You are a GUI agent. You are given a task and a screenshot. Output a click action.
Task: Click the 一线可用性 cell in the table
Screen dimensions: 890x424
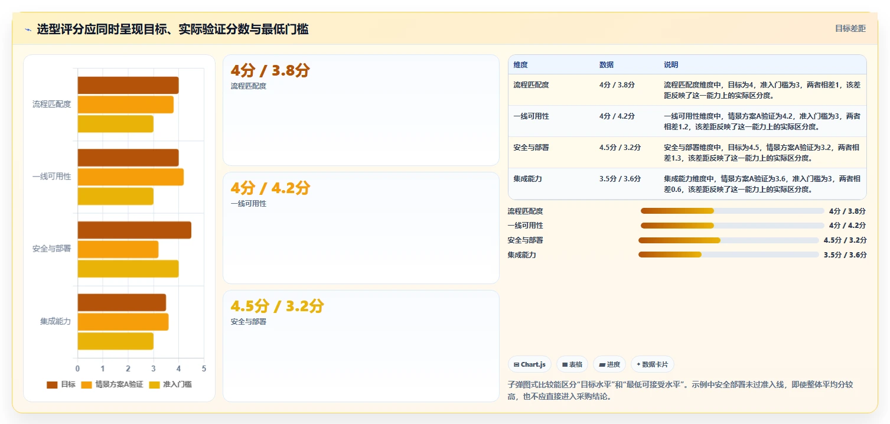(531, 116)
